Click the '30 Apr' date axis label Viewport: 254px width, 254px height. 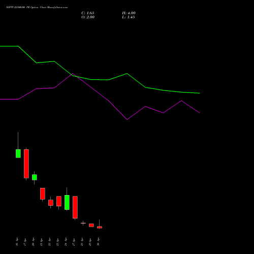(x=98, y=242)
